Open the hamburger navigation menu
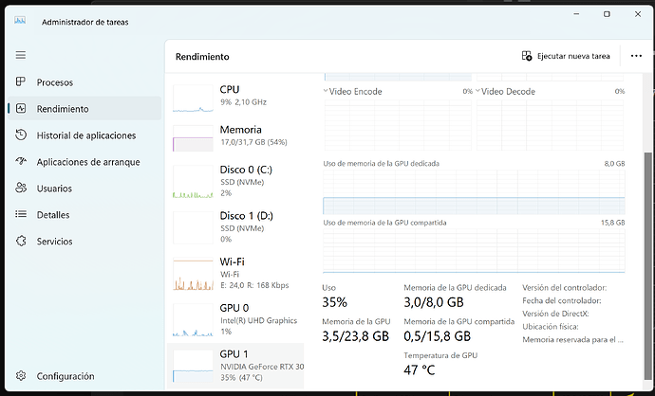Image resolution: width=655 pixels, height=396 pixels. 21,55
